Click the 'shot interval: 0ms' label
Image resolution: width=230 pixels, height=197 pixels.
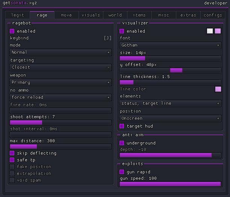34,129
